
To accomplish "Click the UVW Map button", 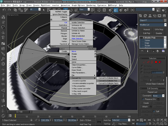I will (x=159, y=30).
